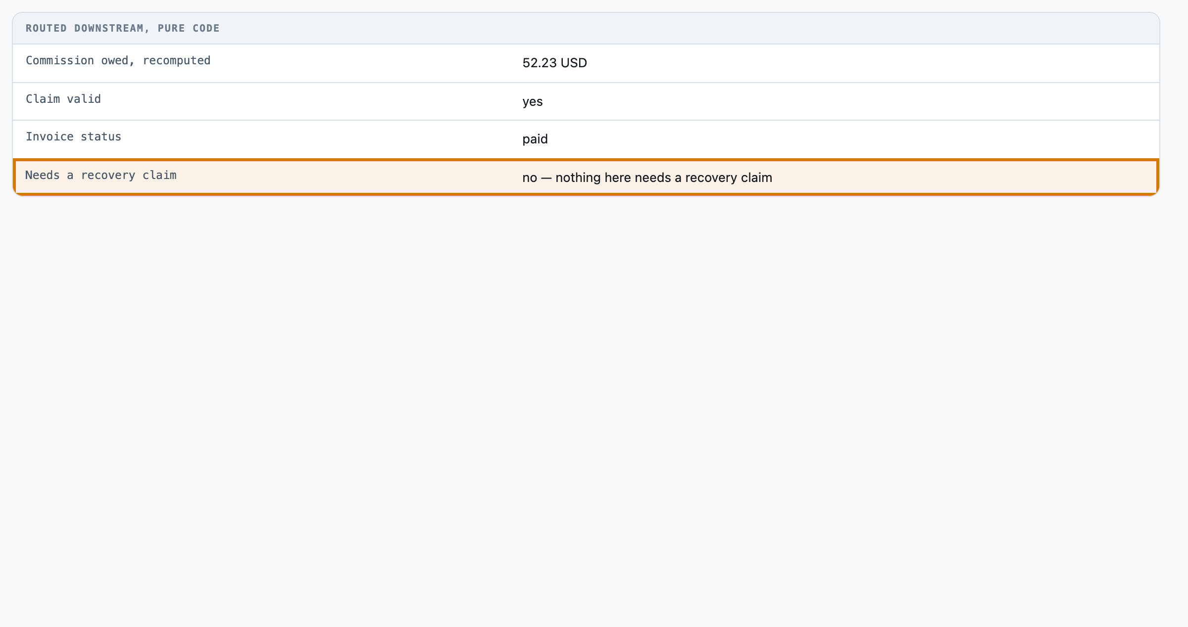Click the word 'ROUTED' in the header
The height and width of the screenshot is (627, 1188).
coord(46,28)
